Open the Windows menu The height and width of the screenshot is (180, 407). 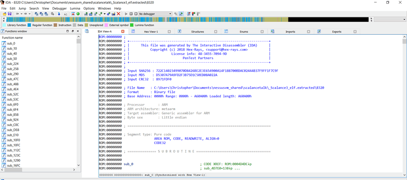tap(104, 8)
